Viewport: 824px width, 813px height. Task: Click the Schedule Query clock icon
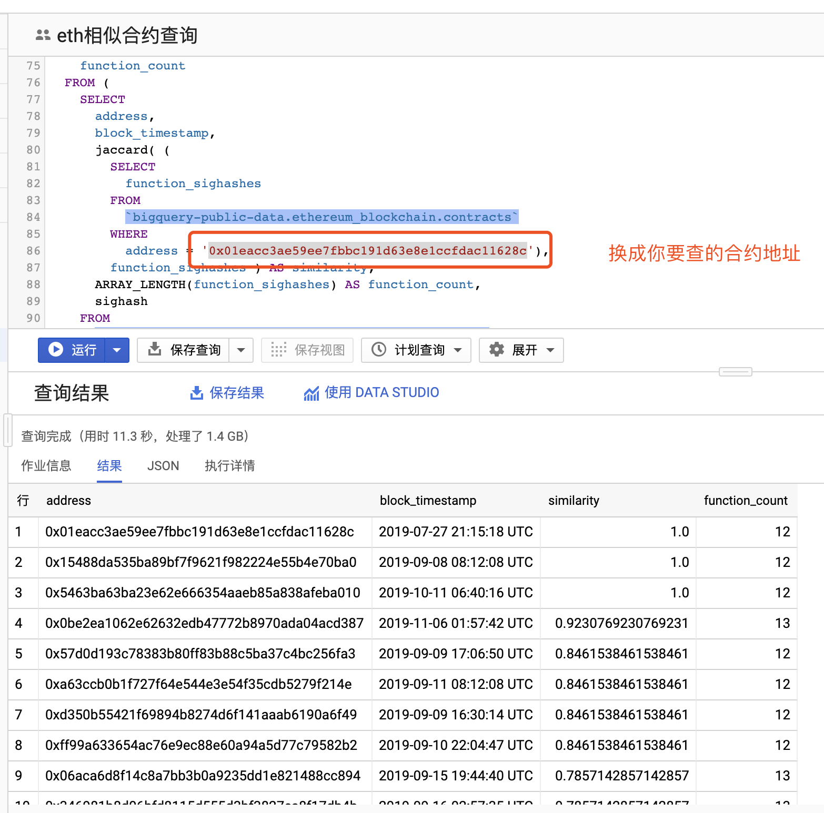pyautogui.click(x=379, y=350)
